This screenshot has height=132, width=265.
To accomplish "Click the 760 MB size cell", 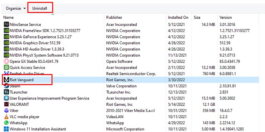I will tap(209, 74).
